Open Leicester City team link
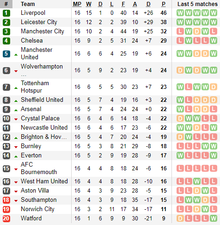Screen dimensions: 220x225 point(39,22)
